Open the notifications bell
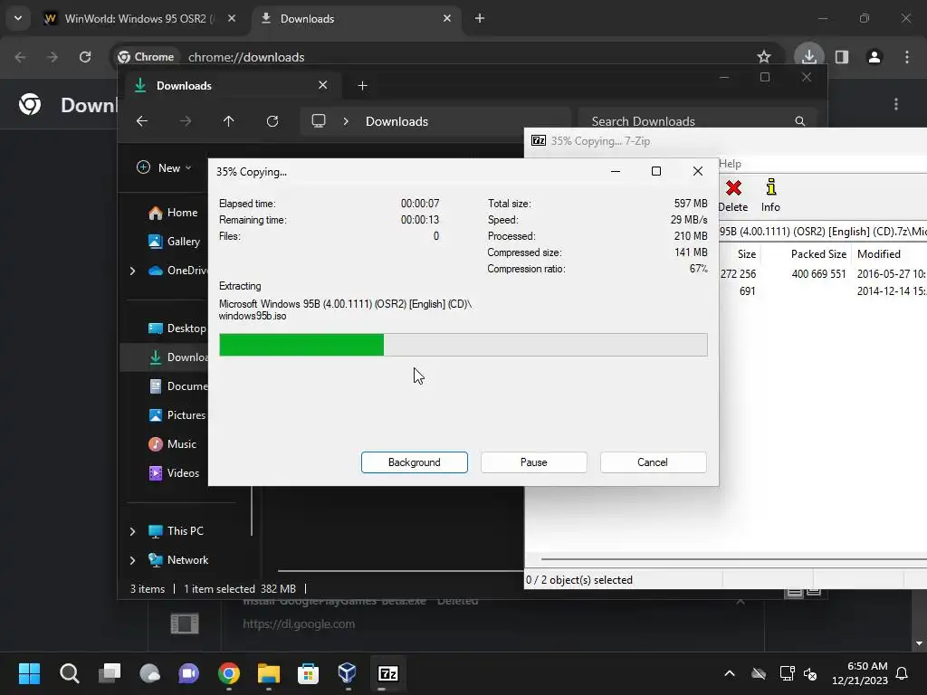The height and width of the screenshot is (695, 927). (903, 673)
